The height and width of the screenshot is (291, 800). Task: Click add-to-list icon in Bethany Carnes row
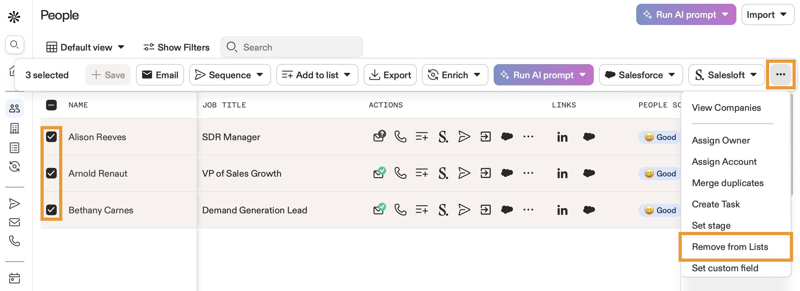pyautogui.click(x=421, y=210)
